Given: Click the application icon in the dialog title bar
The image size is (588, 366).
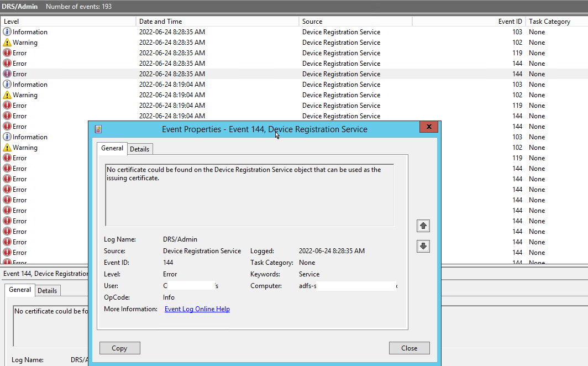Looking at the screenshot, I should 98,128.
